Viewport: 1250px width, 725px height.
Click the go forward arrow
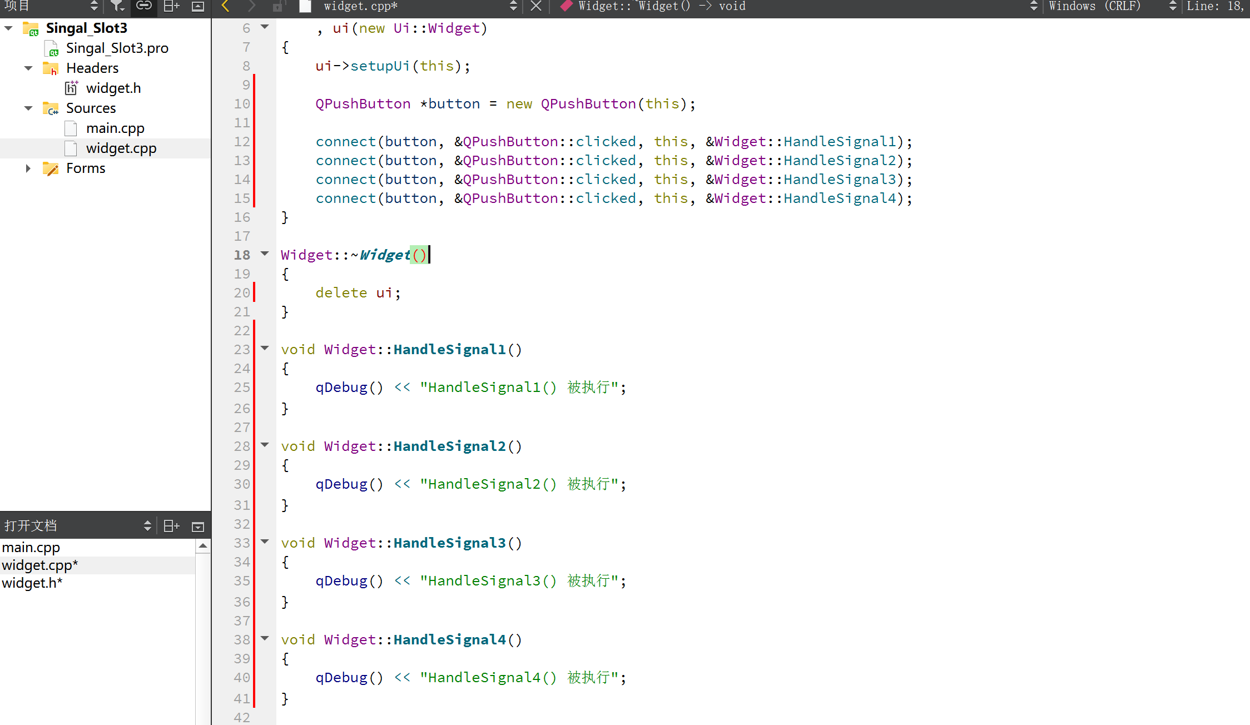click(251, 6)
